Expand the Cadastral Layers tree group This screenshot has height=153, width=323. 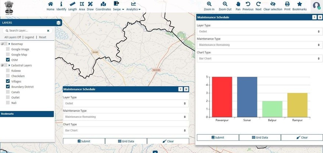[3, 65]
